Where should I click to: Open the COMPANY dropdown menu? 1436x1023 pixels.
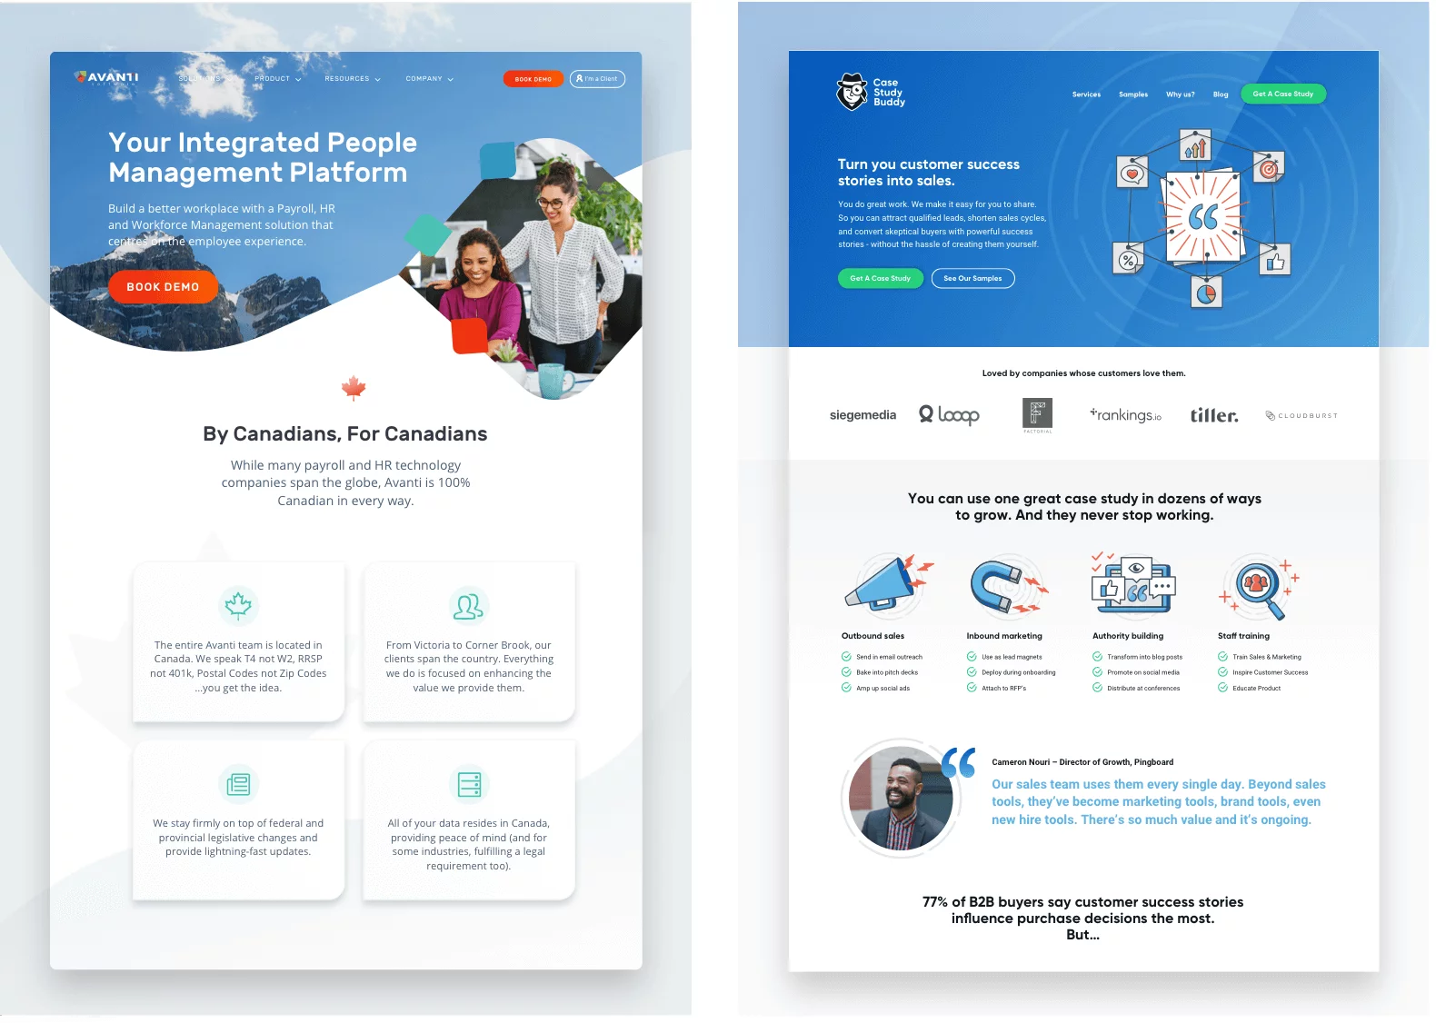point(429,79)
